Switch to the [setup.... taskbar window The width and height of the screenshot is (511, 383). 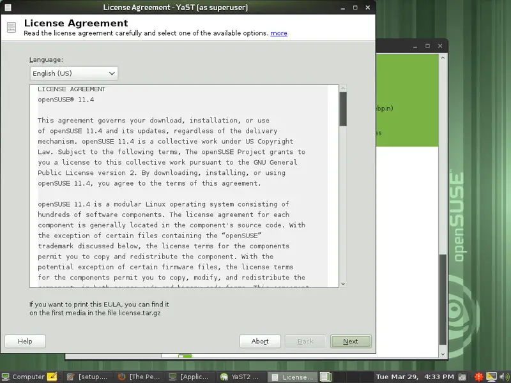click(x=88, y=377)
